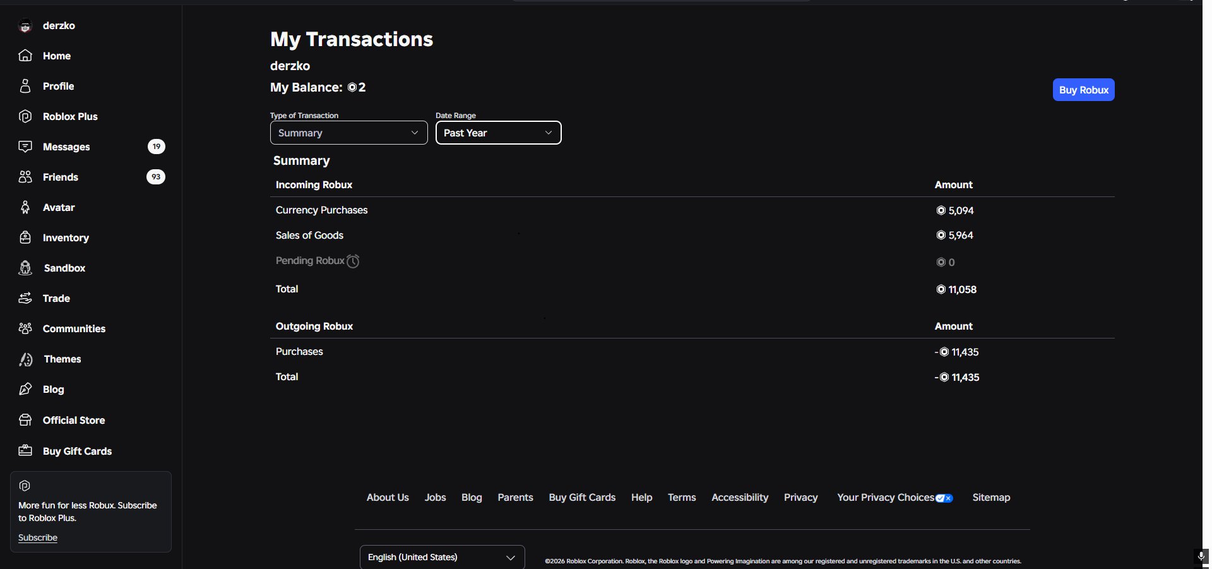The image size is (1212, 569).
Task: Click the Messages 19 unread badge
Action: [x=157, y=147]
